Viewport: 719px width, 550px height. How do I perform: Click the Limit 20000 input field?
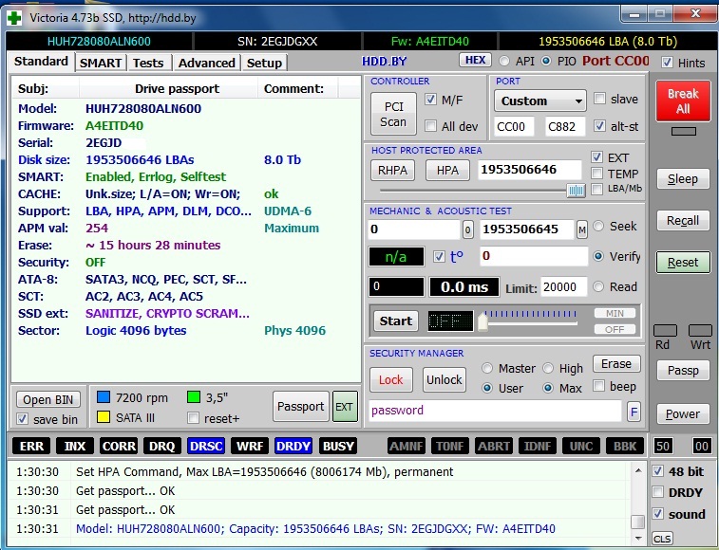click(x=563, y=287)
